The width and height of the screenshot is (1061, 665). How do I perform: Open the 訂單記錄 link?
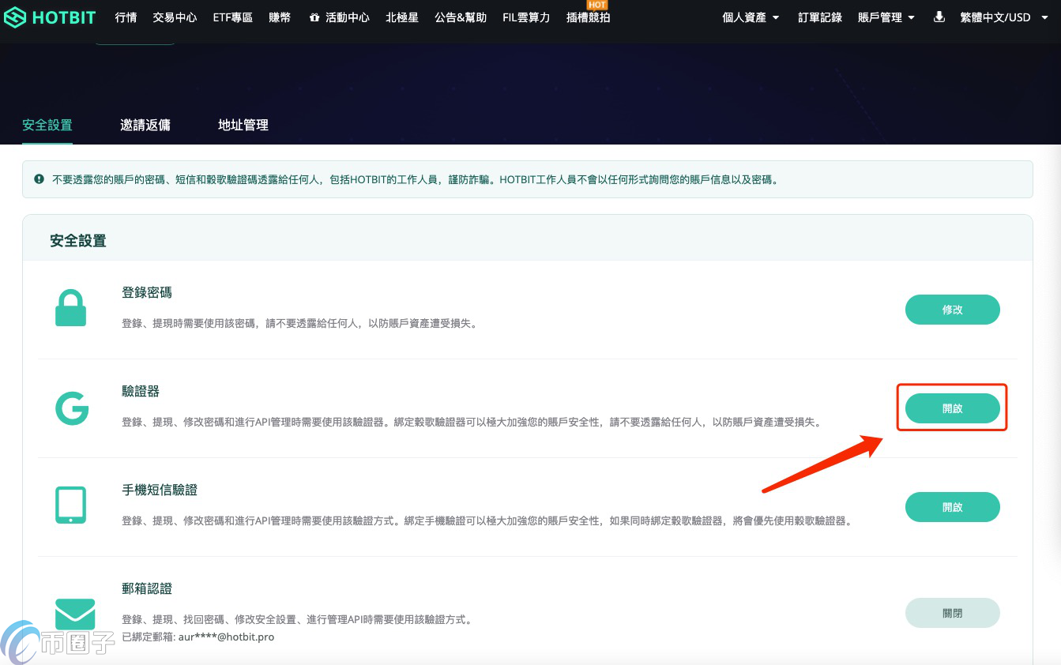[820, 17]
